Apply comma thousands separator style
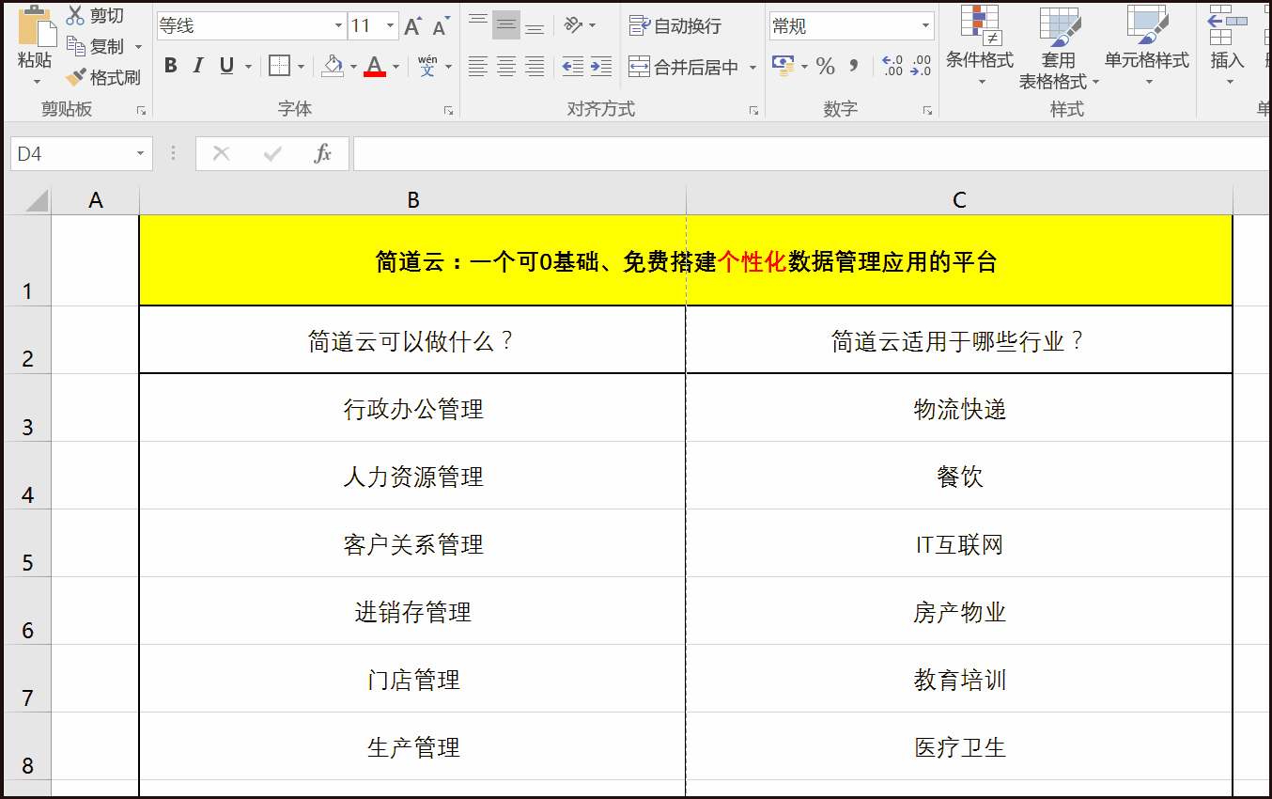 (854, 66)
